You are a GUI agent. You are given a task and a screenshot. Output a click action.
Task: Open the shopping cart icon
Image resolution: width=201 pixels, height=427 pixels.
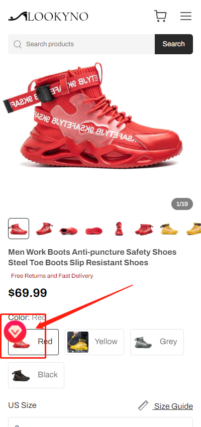[x=160, y=16]
